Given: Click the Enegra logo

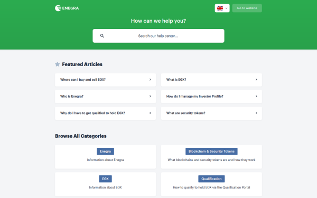Looking at the screenshot, I should [67, 8].
